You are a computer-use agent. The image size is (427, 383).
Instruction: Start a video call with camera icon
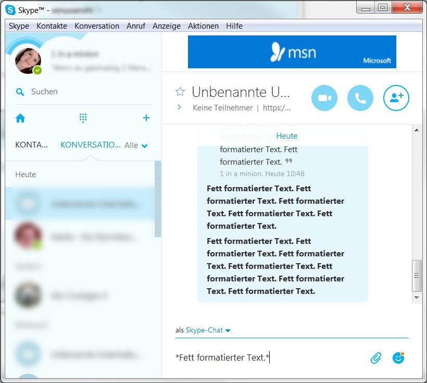click(324, 98)
